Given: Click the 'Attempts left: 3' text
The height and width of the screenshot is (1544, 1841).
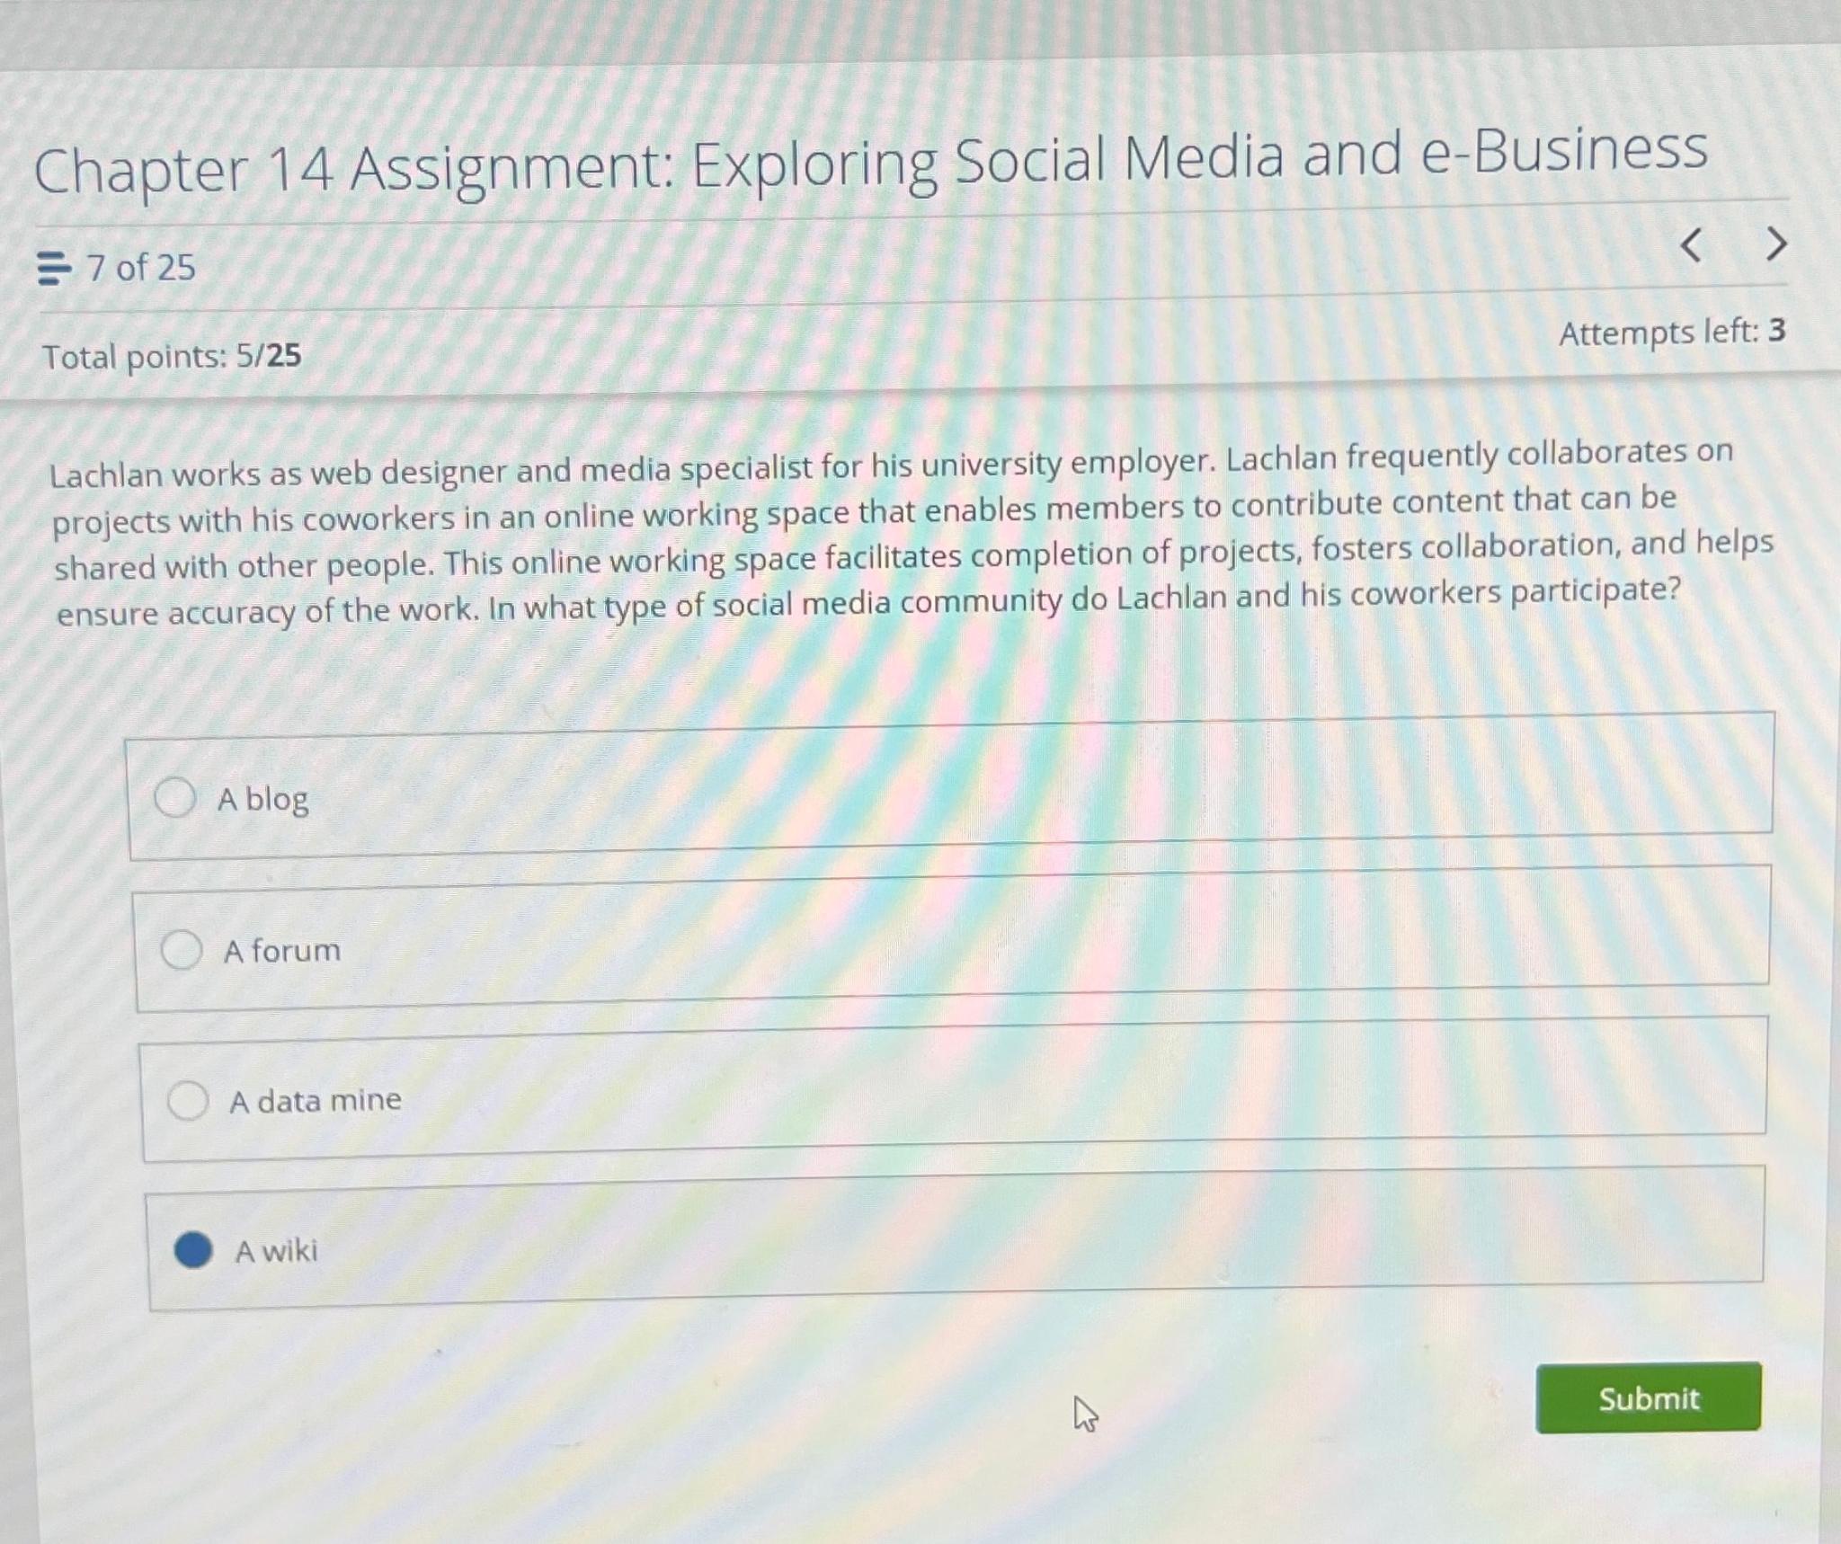Looking at the screenshot, I should [1672, 332].
